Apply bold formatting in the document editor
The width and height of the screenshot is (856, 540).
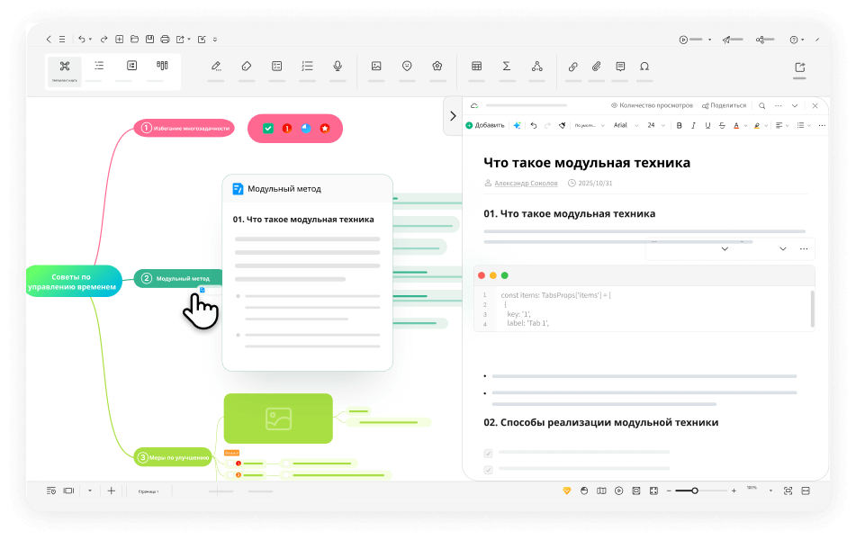coord(679,125)
